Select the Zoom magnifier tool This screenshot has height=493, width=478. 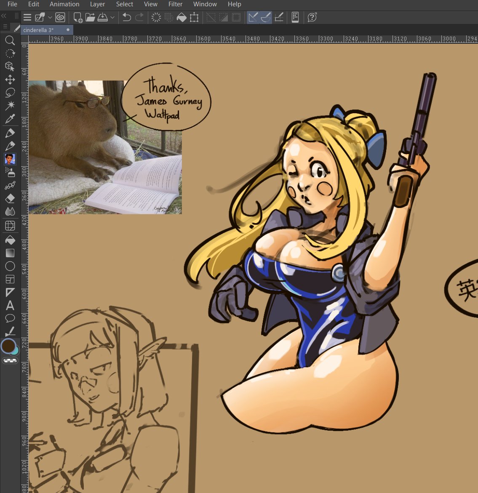point(10,40)
